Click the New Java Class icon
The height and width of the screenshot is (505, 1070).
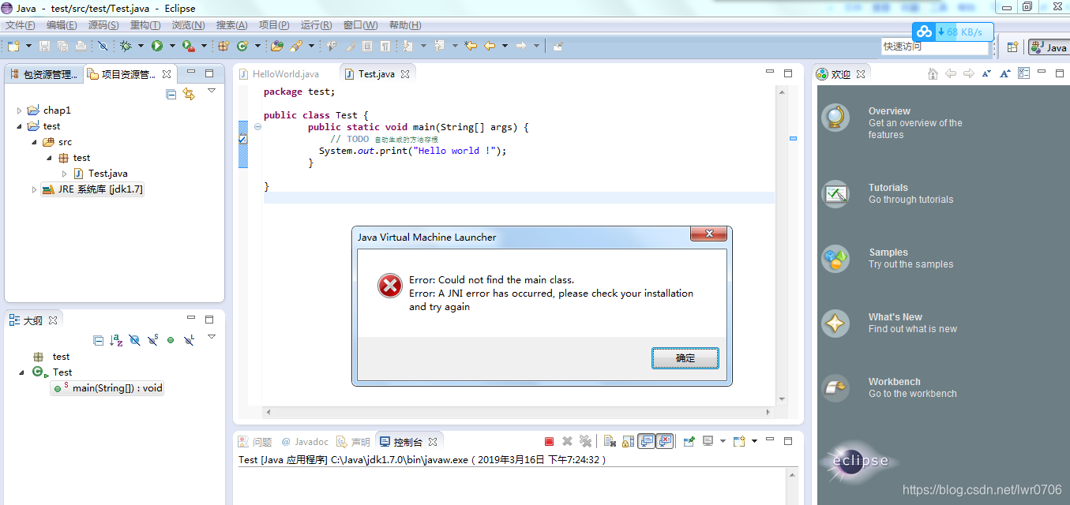coord(242,47)
